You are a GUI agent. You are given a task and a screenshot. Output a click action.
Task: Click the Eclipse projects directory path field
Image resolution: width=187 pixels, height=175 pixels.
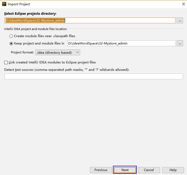[x=90, y=21]
